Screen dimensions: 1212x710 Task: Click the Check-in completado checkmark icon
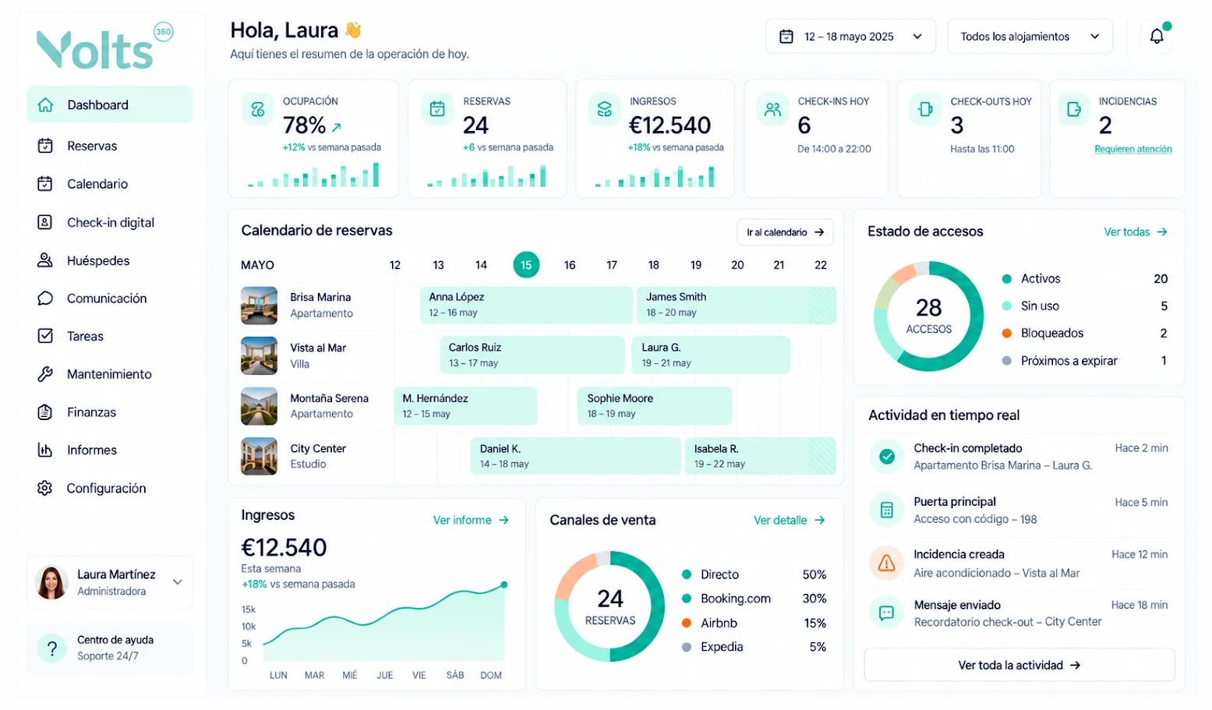(x=887, y=457)
